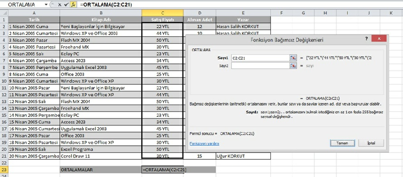Click the dialog help question mark
Viewport: 403px width, 177px height.
click(x=366, y=38)
